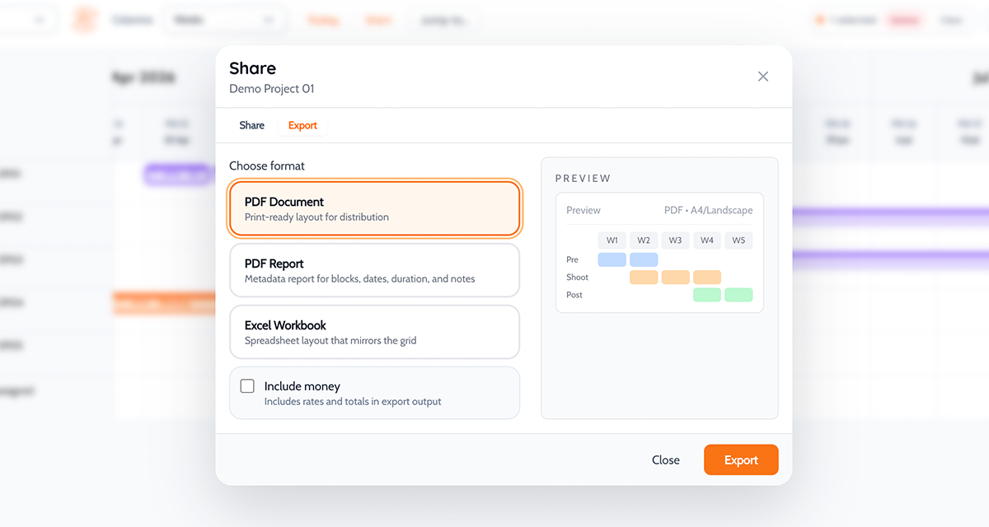Pick Excel Workbook export format
This screenshot has width=989, height=527.
tap(374, 332)
